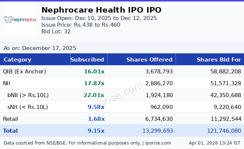Click the Shares Offered column header
Image resolution: width=244 pixels, height=149 pixels.
(149, 60)
